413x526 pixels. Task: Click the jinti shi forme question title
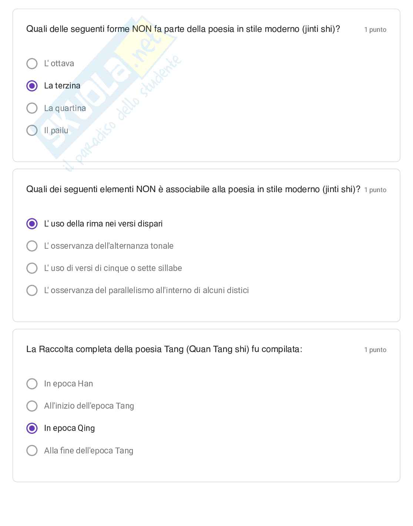tap(183, 29)
